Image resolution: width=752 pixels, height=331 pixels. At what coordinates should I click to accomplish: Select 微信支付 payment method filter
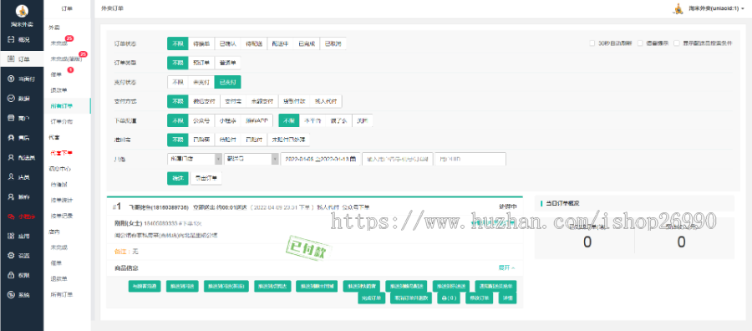click(204, 101)
